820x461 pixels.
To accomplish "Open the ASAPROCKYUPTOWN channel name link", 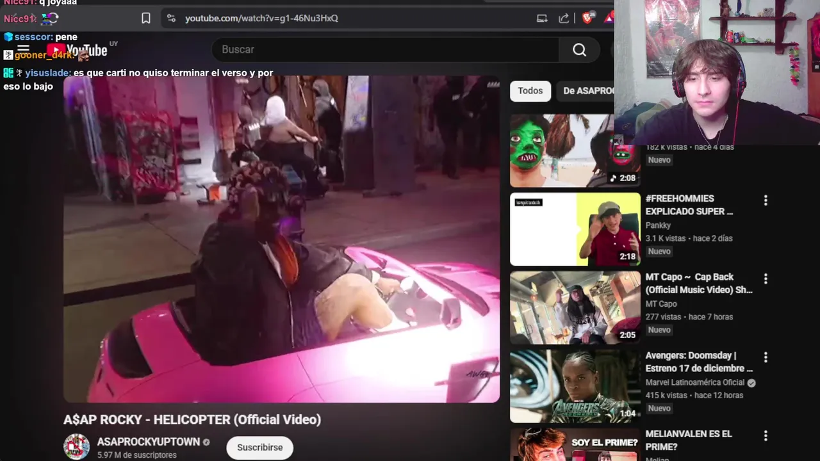I will tap(149, 442).
